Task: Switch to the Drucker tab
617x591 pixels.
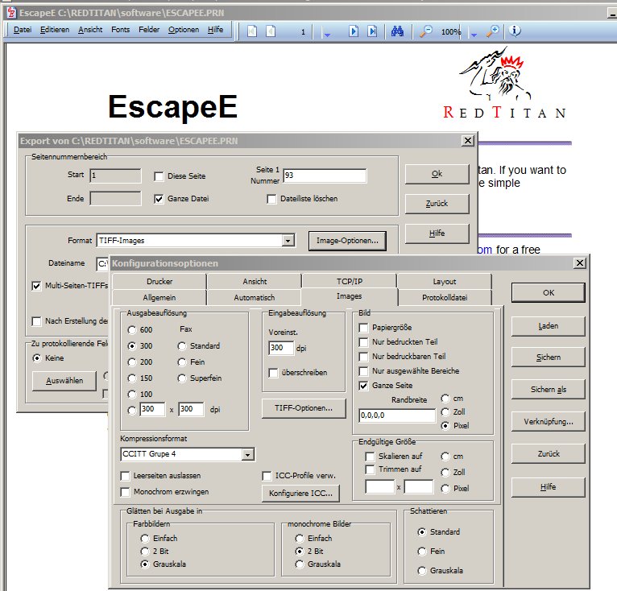Action: pos(159,281)
